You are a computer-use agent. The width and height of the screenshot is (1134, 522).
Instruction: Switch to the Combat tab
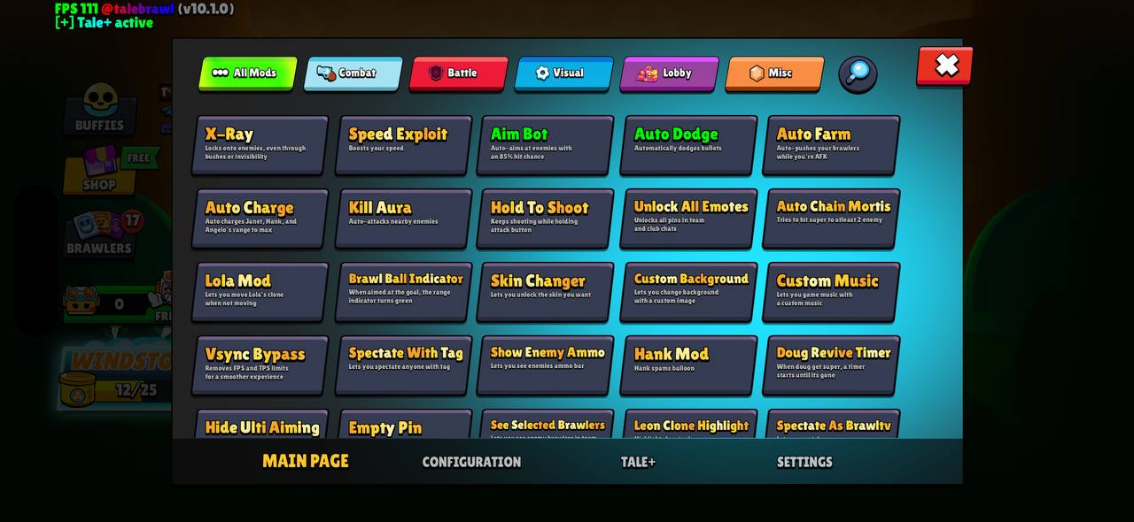(353, 73)
